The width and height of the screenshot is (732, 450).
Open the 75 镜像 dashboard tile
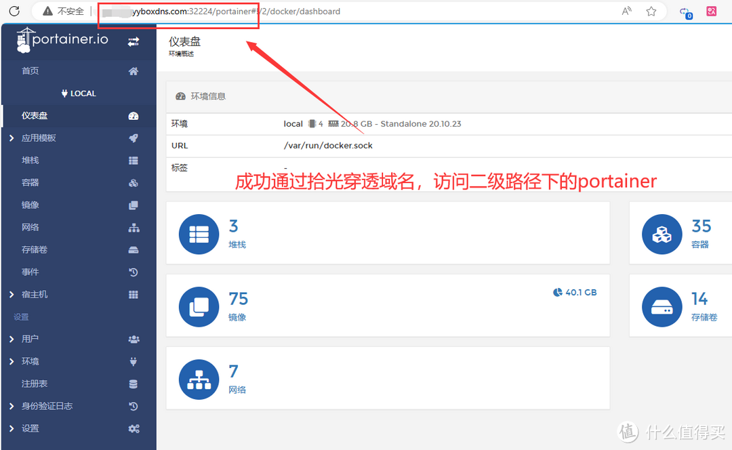click(387, 306)
